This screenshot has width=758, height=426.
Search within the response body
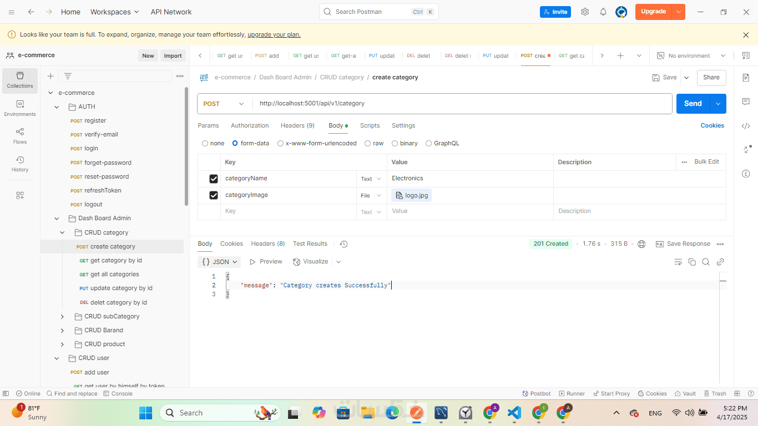pos(706,262)
